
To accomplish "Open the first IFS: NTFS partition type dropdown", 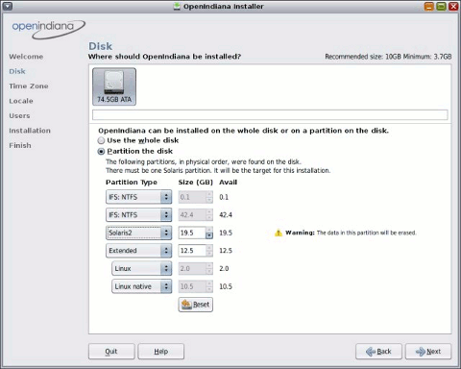I will [138, 197].
